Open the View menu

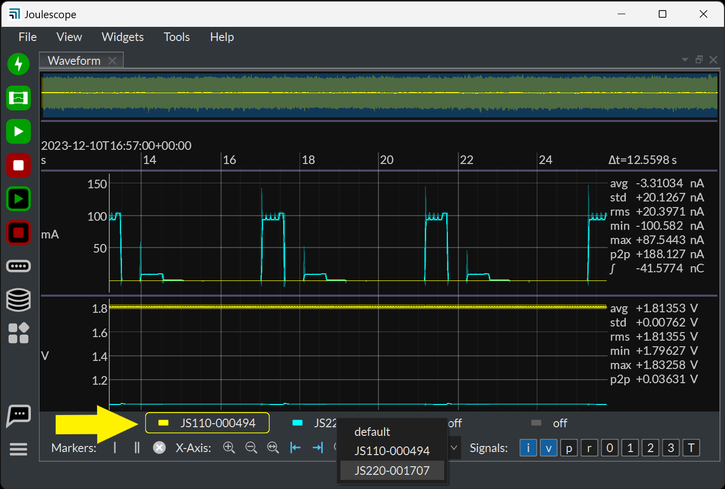[69, 37]
